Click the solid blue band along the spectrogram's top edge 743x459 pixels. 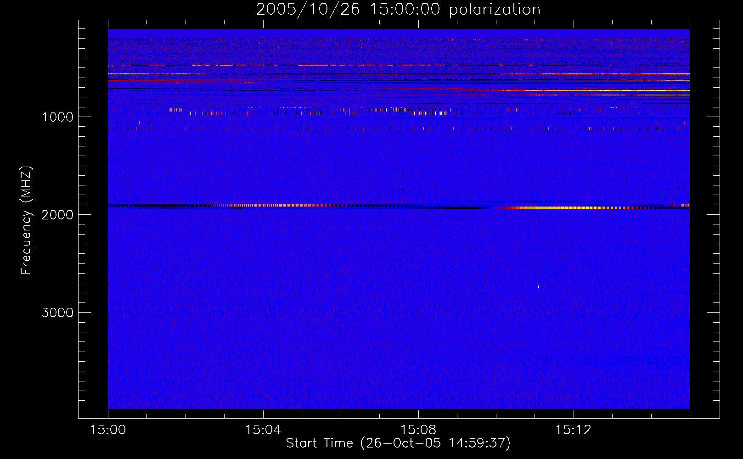click(x=398, y=33)
